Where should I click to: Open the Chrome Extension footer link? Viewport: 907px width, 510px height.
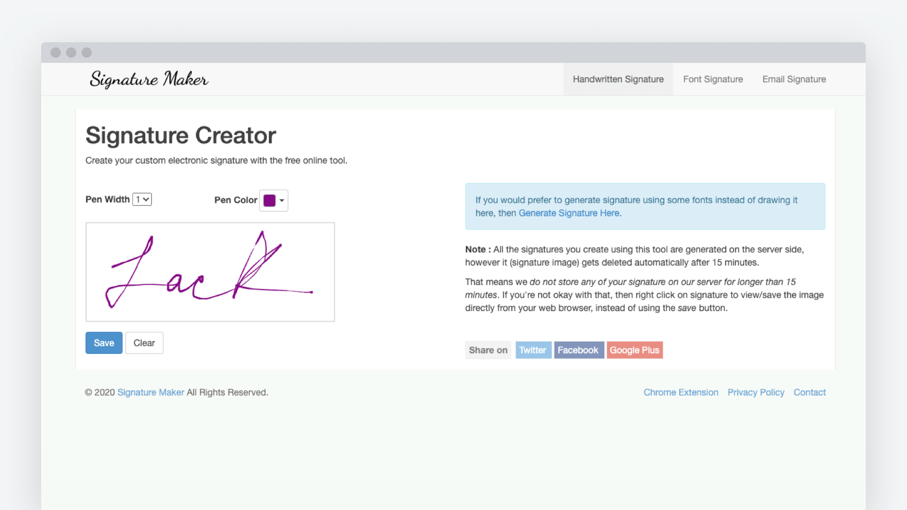tap(681, 393)
